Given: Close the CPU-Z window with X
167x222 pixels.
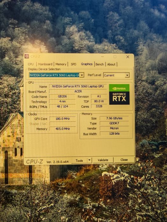Looking at the screenshot, I should point(128,57).
